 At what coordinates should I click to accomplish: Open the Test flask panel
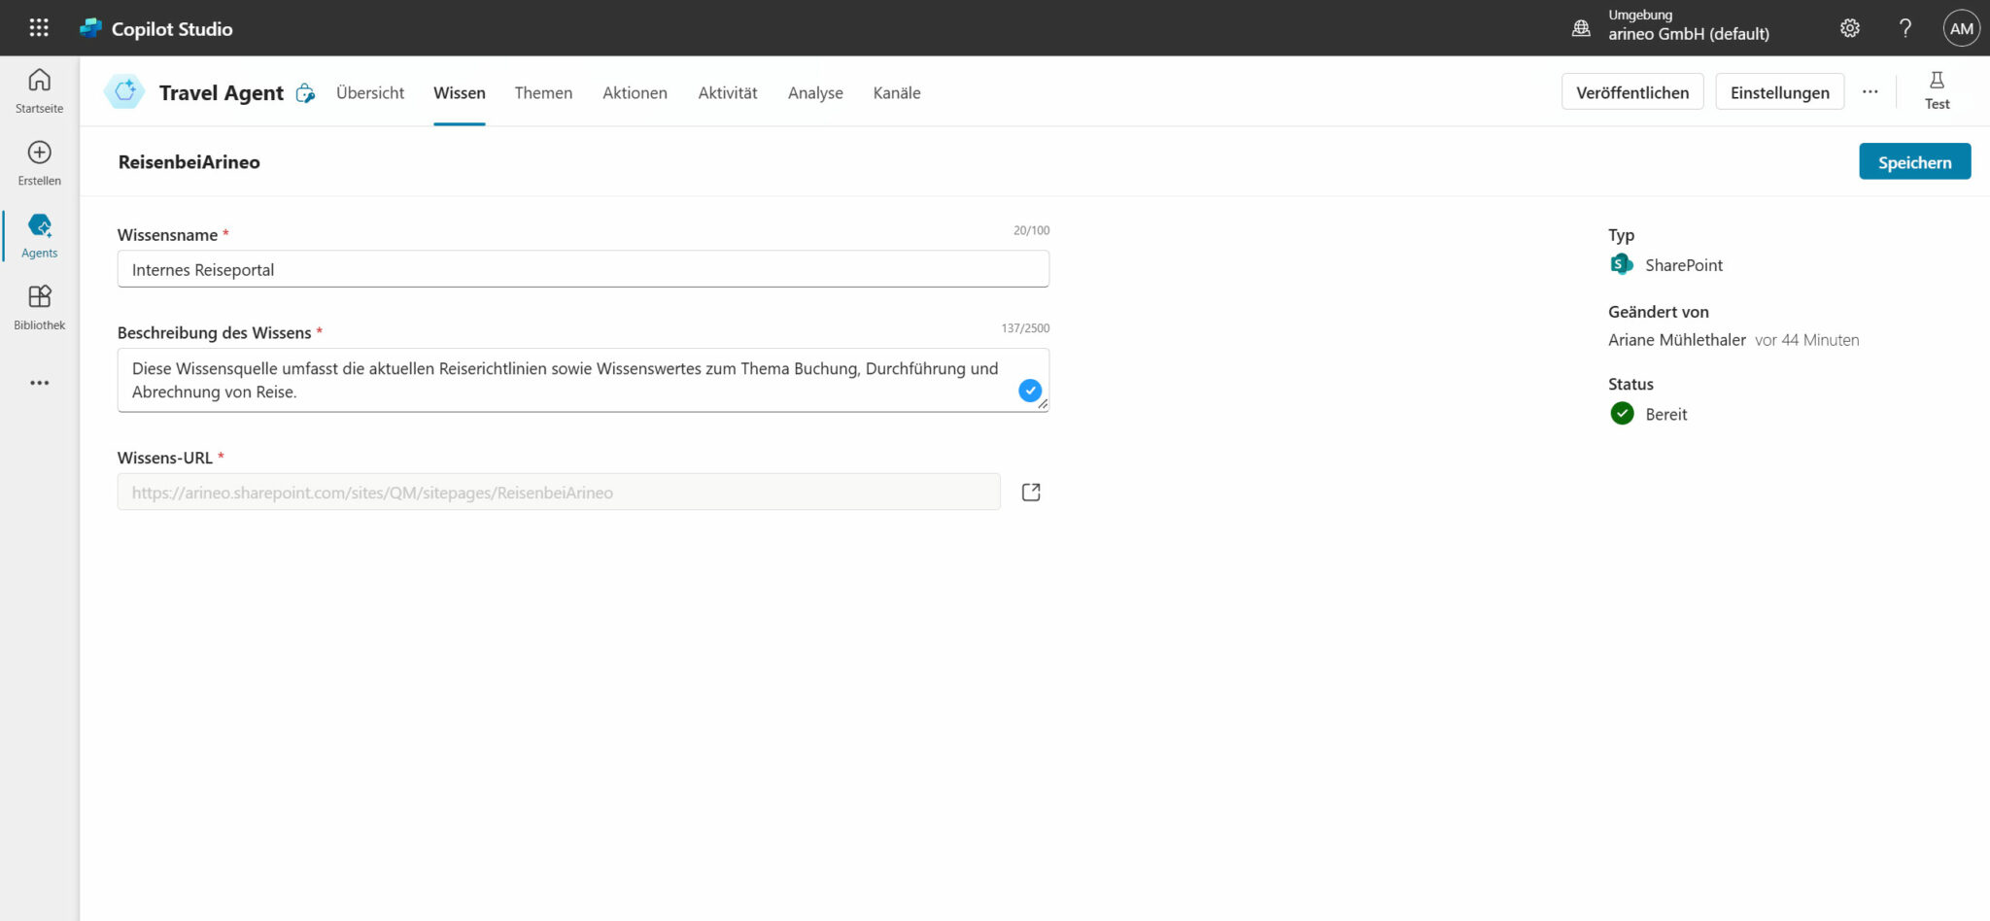[x=1937, y=90]
